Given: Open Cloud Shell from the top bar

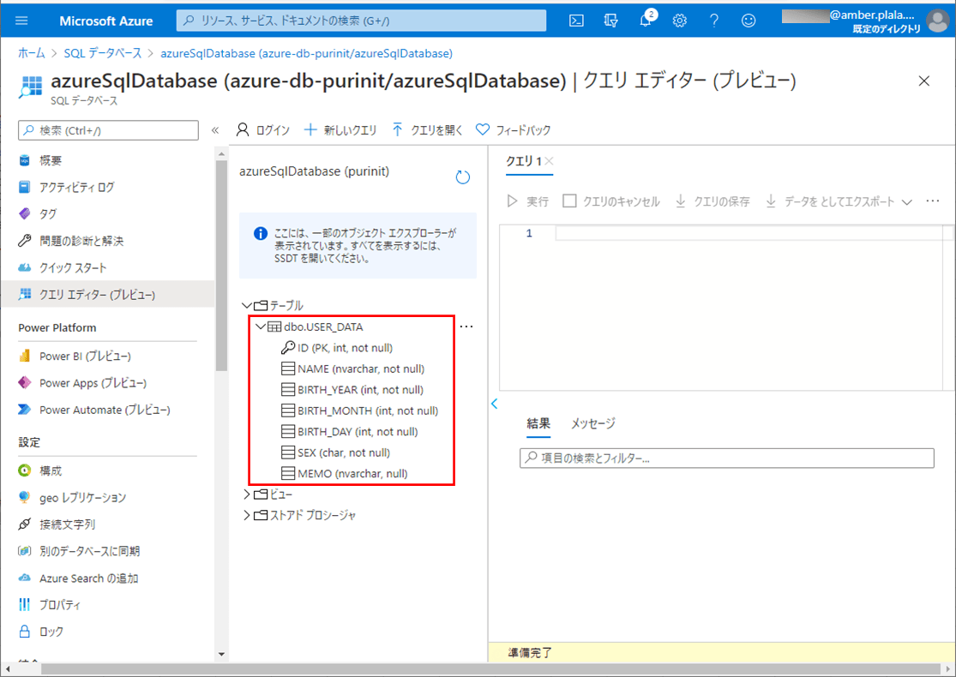Looking at the screenshot, I should pos(576,21).
